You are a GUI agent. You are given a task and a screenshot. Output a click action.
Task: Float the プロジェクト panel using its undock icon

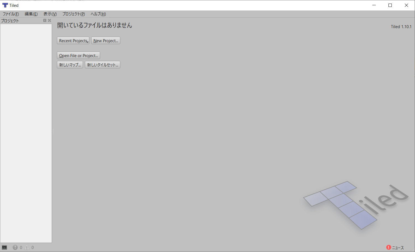pos(45,20)
